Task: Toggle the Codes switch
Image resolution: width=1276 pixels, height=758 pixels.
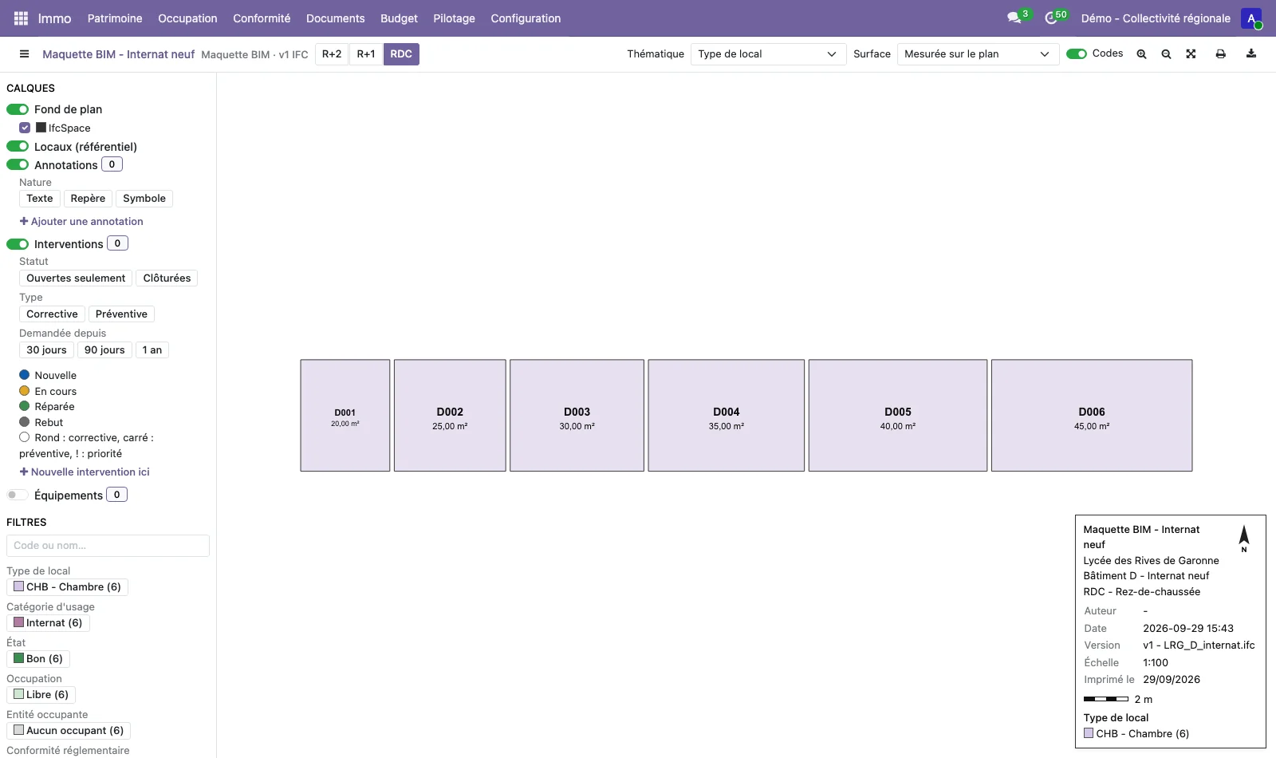Action: [1077, 54]
